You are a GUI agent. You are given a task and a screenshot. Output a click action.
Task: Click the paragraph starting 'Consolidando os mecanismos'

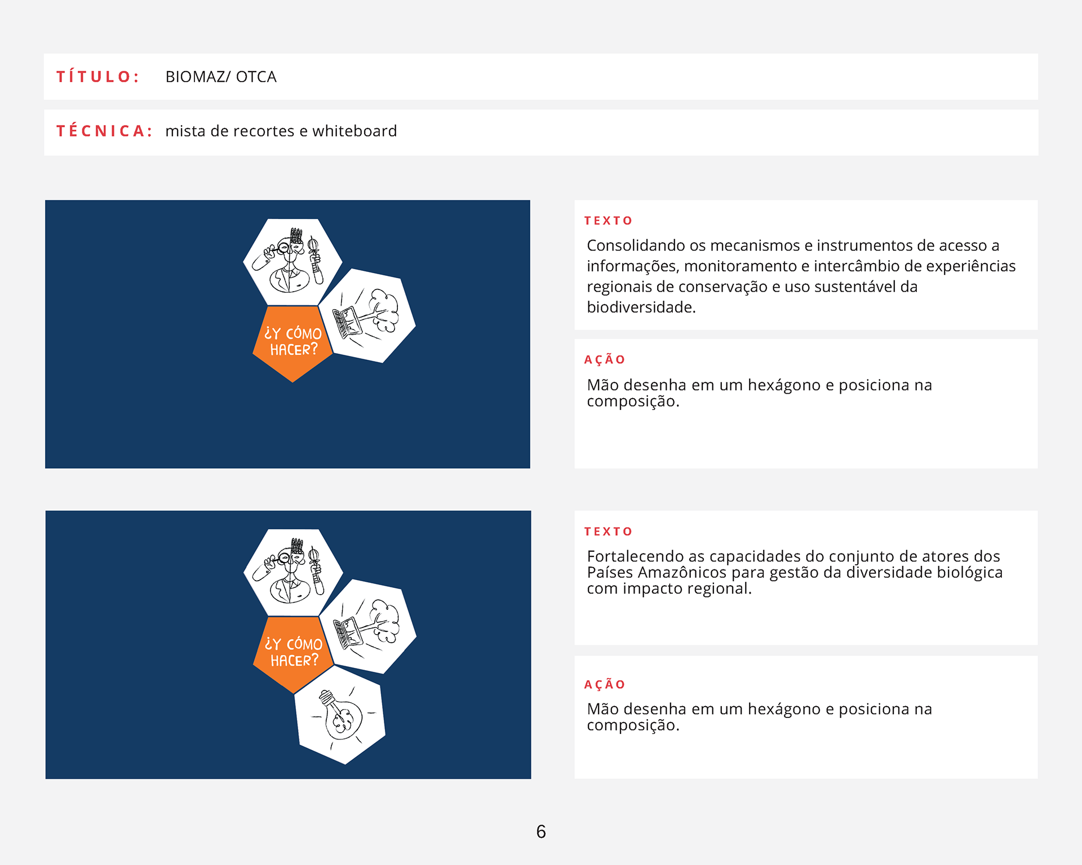pos(800,276)
